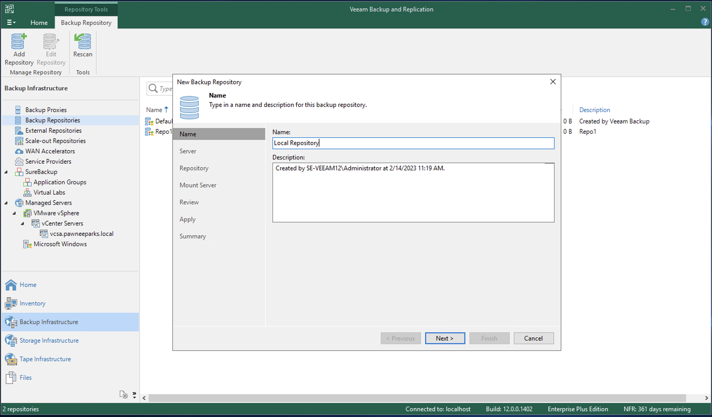This screenshot has width=712, height=417.
Task: Click the Files documents icon
Action: [x=11, y=378]
